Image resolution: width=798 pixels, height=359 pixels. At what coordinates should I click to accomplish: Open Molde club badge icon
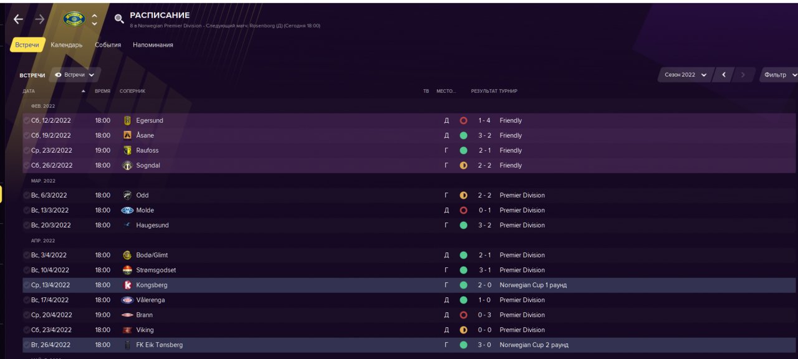click(x=127, y=210)
